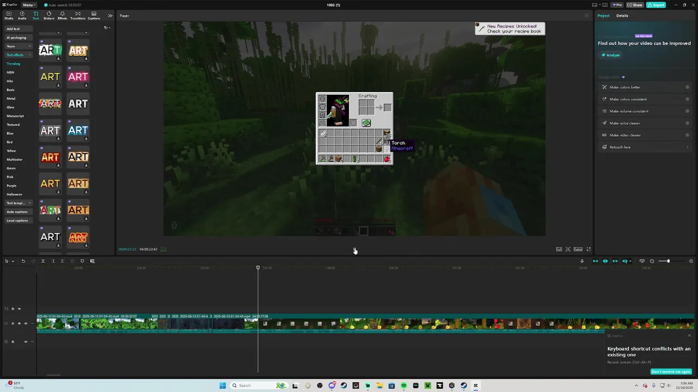
Task: Expand more panels double chevron
Action: tap(110, 16)
